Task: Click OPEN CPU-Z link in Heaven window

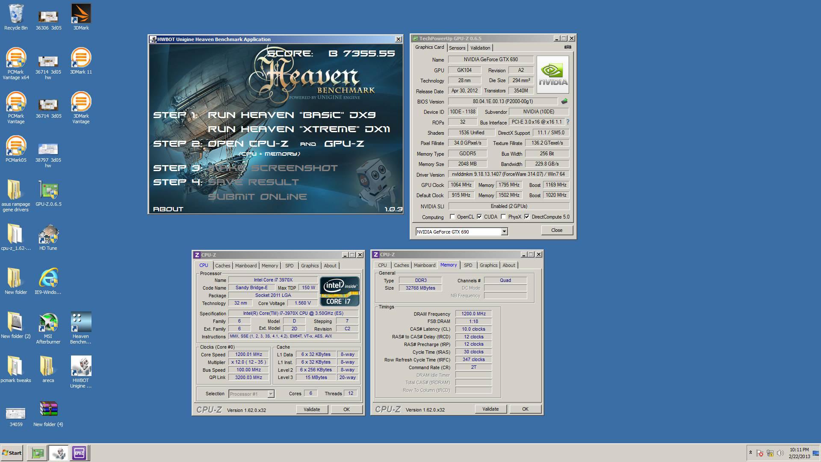Action: (x=248, y=144)
